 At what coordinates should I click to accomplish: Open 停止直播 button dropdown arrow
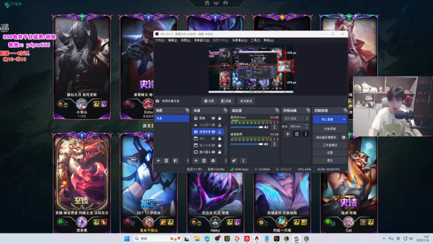pos(344,119)
